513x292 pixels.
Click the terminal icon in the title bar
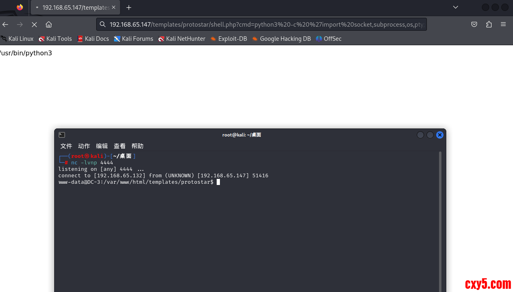tap(62, 135)
